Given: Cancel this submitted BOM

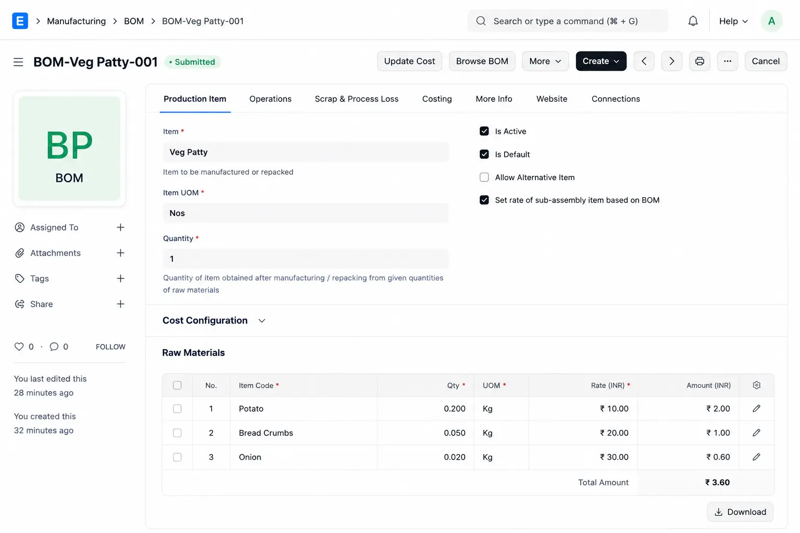Looking at the screenshot, I should tap(766, 61).
